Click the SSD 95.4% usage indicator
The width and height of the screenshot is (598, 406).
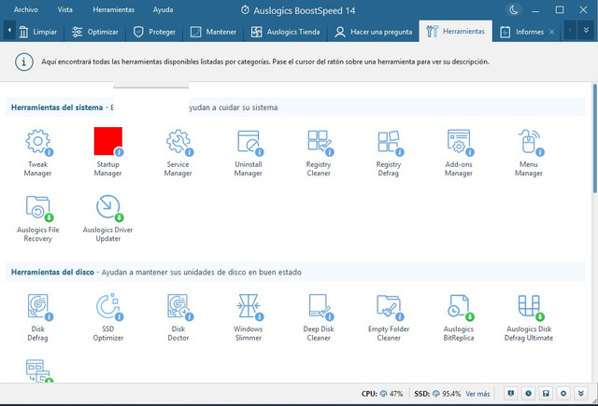437,394
